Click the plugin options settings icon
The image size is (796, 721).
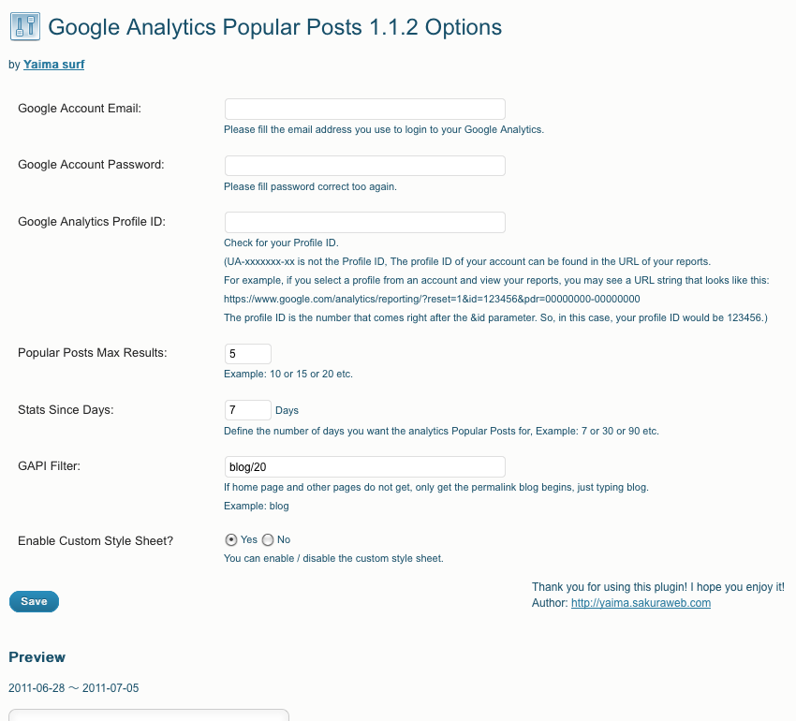pyautogui.click(x=25, y=26)
